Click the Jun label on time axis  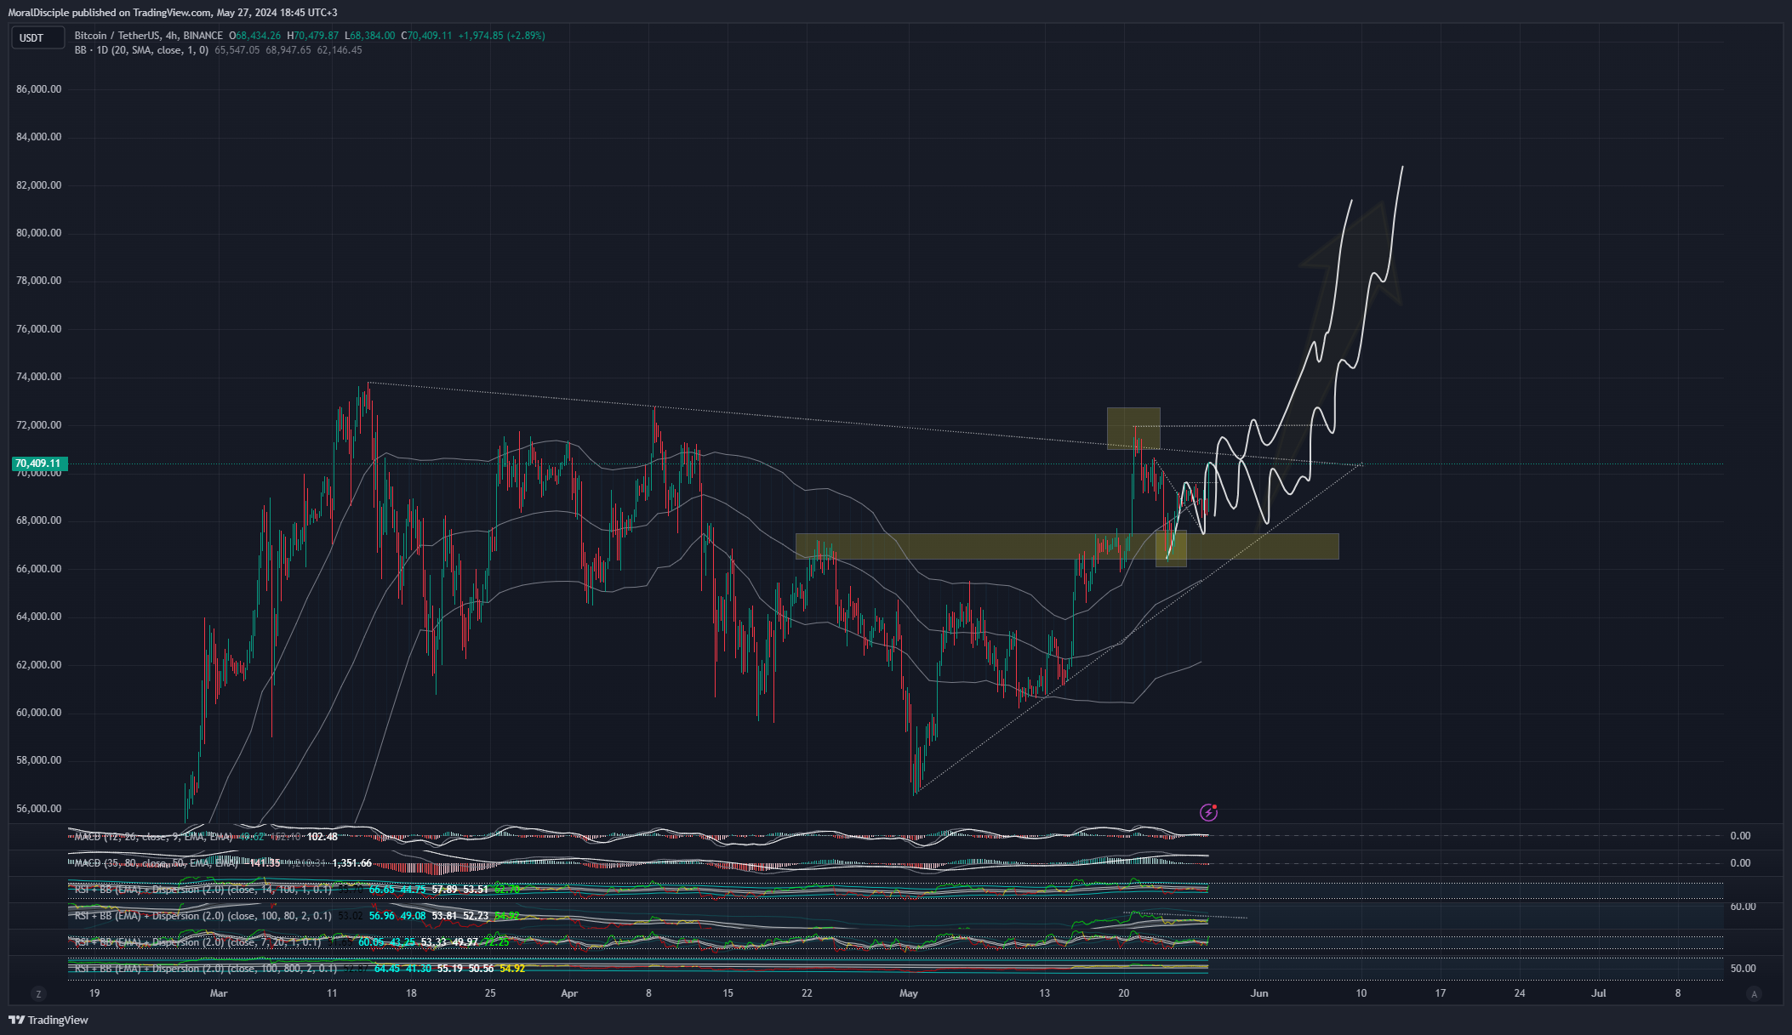point(1259,993)
